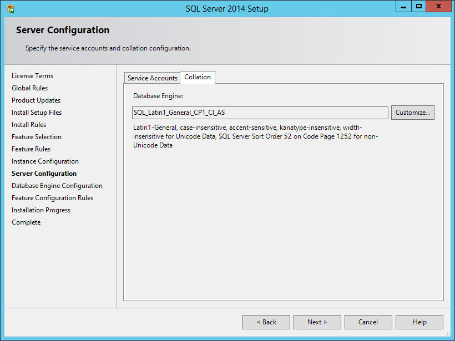Click Product Updates step
455x341 pixels.
point(36,100)
